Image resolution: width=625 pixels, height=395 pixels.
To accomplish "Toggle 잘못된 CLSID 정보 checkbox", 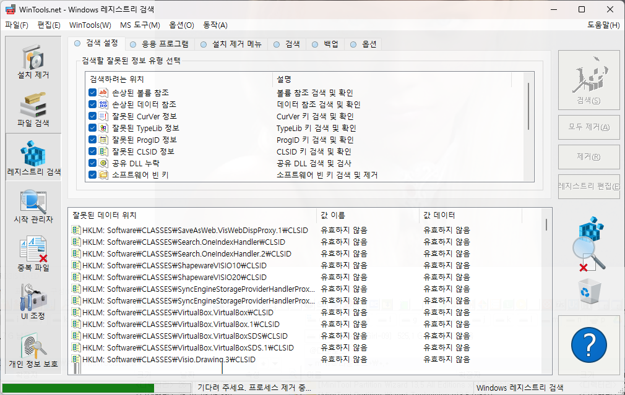I will [x=92, y=151].
